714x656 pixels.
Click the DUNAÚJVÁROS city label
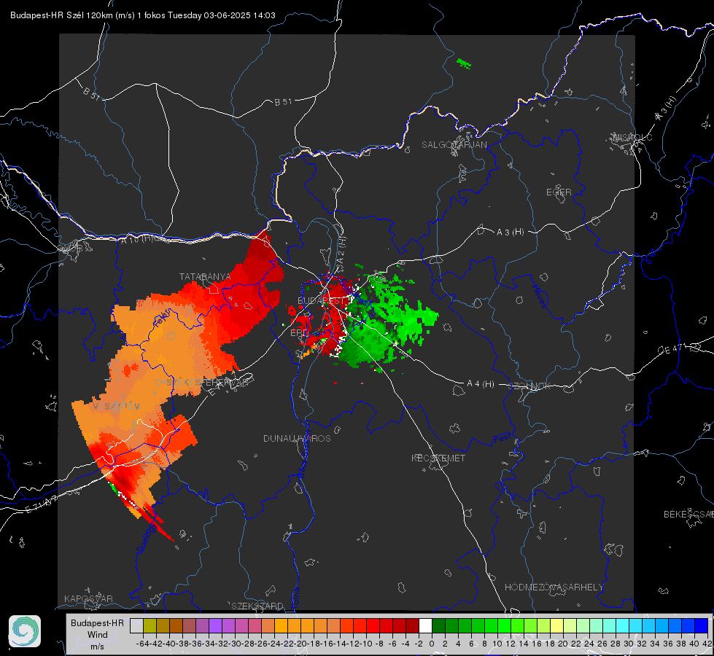click(x=297, y=438)
